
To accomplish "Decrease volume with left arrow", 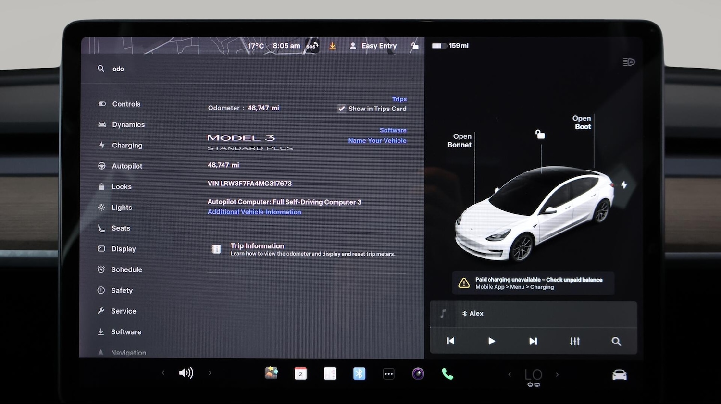I will coord(163,373).
